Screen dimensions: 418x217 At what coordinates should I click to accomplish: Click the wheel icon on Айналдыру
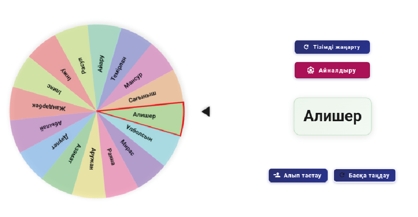pyautogui.click(x=311, y=70)
